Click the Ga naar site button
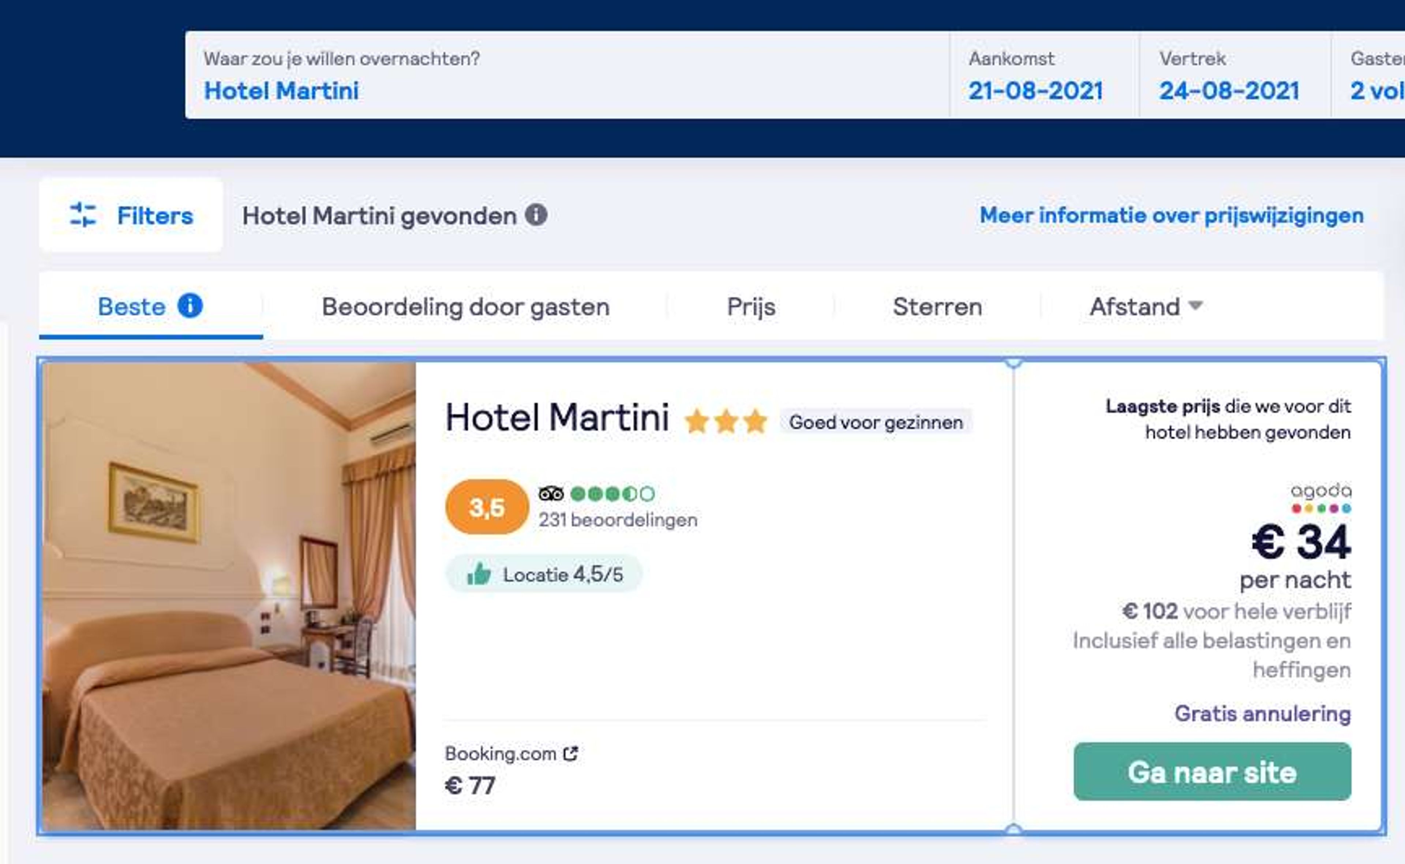Screen dimensions: 1405x864 click(x=1213, y=771)
